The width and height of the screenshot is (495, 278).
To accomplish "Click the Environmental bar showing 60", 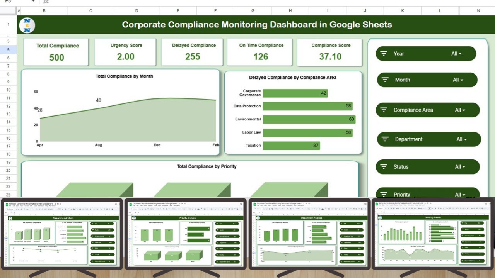I will 309,119.
